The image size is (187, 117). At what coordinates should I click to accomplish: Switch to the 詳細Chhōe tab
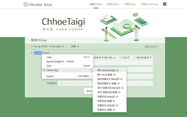click(113, 4)
